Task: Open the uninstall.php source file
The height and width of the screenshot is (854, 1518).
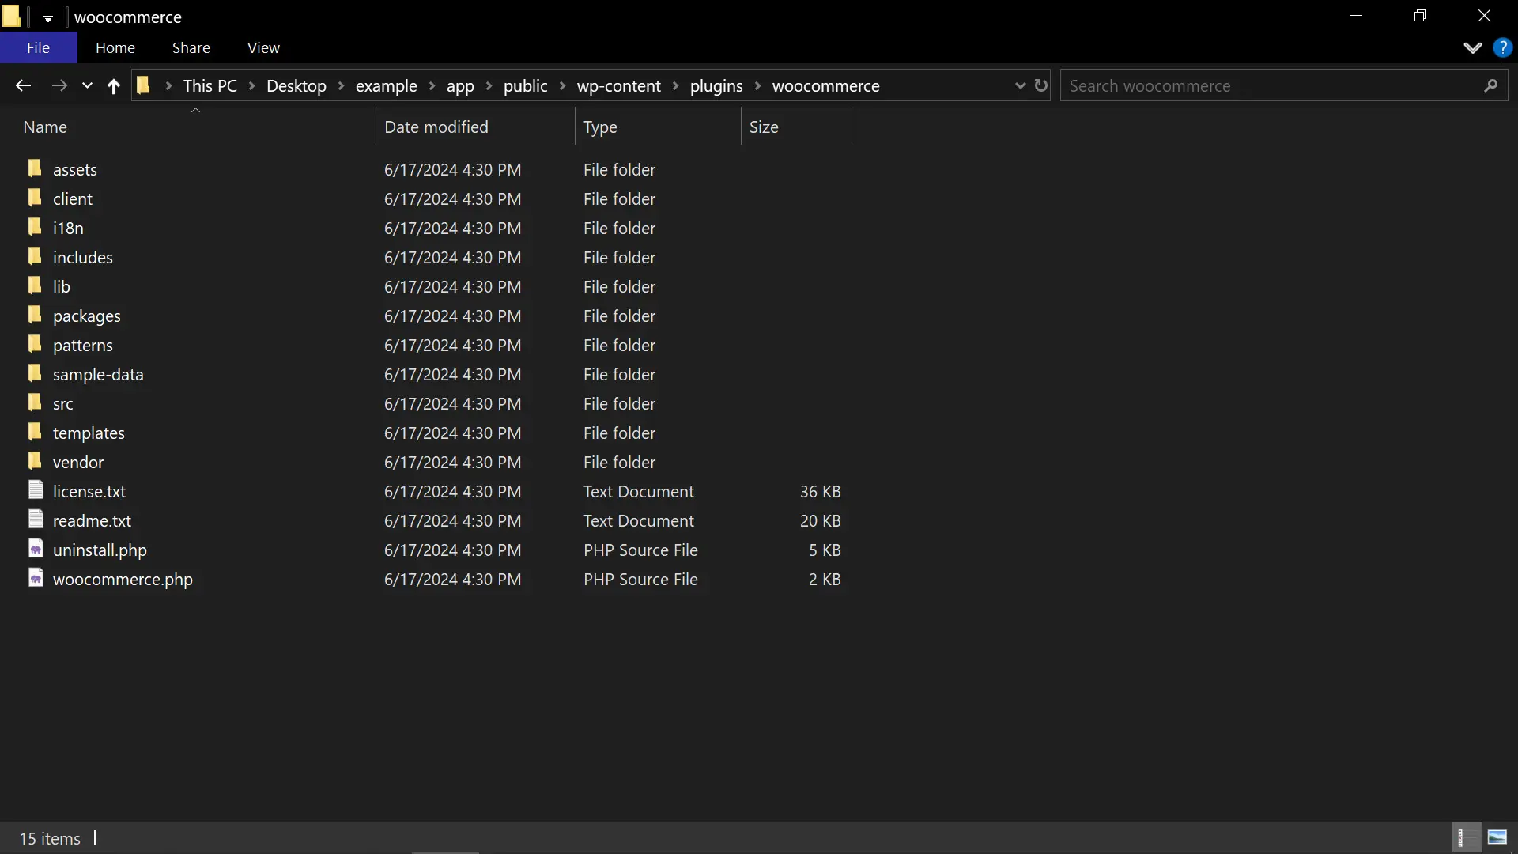Action: (100, 550)
